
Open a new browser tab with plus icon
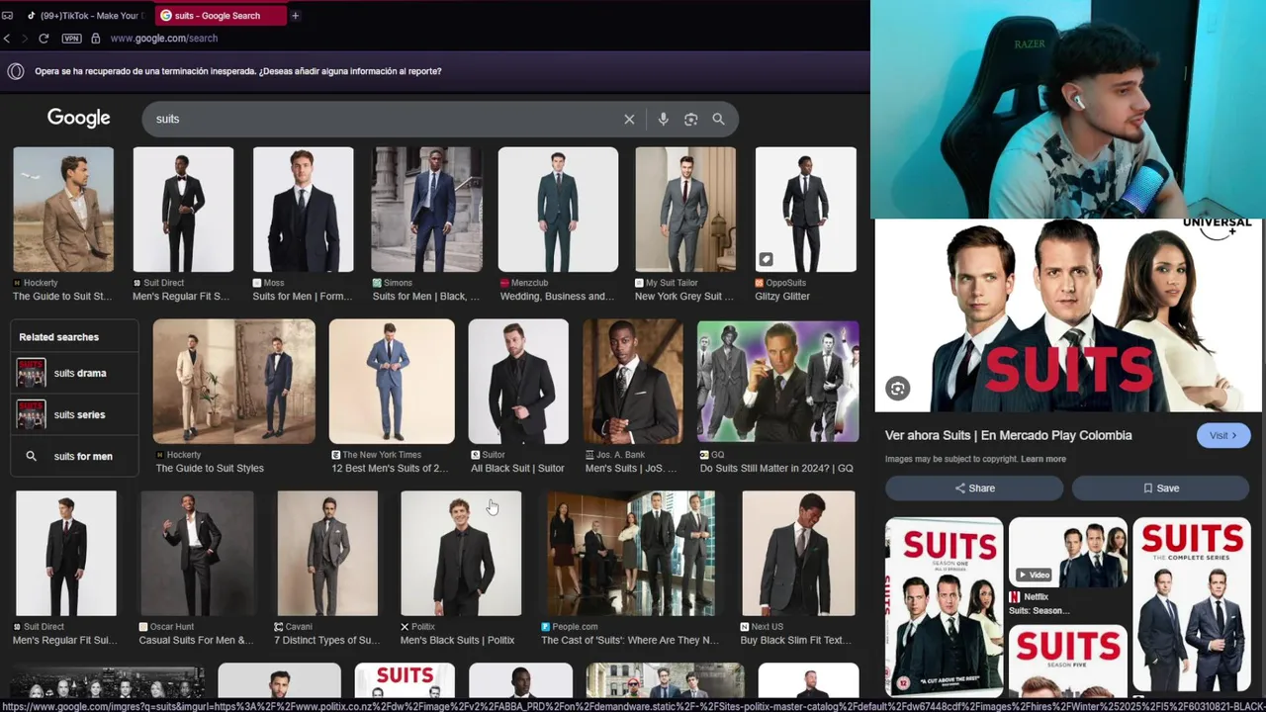click(x=295, y=15)
